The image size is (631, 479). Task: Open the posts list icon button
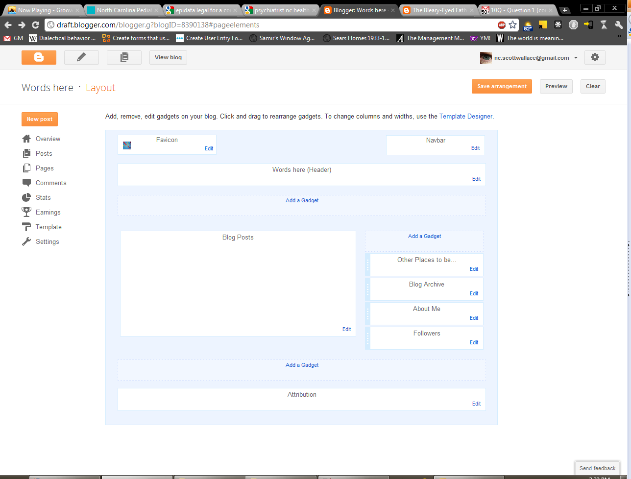tap(124, 57)
